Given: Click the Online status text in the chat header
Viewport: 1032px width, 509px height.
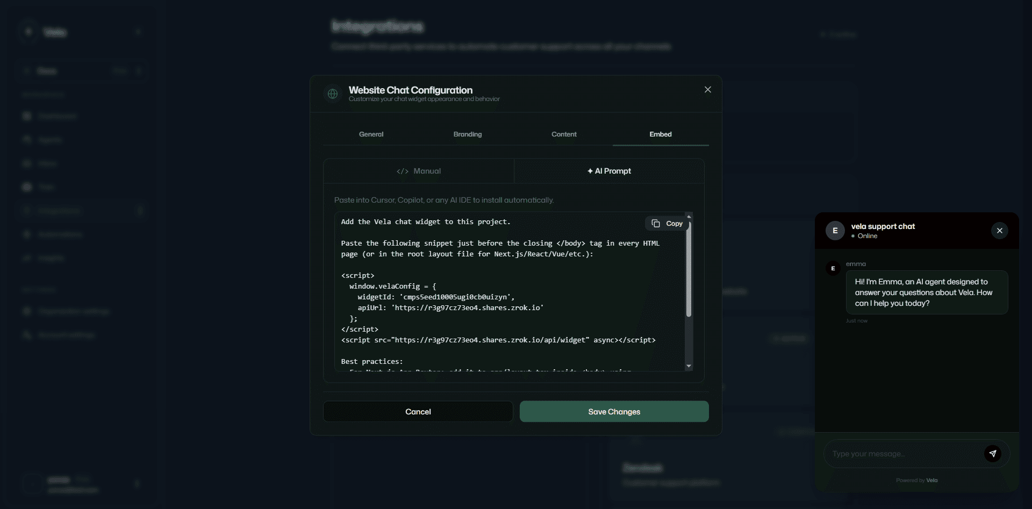Looking at the screenshot, I should (867, 236).
